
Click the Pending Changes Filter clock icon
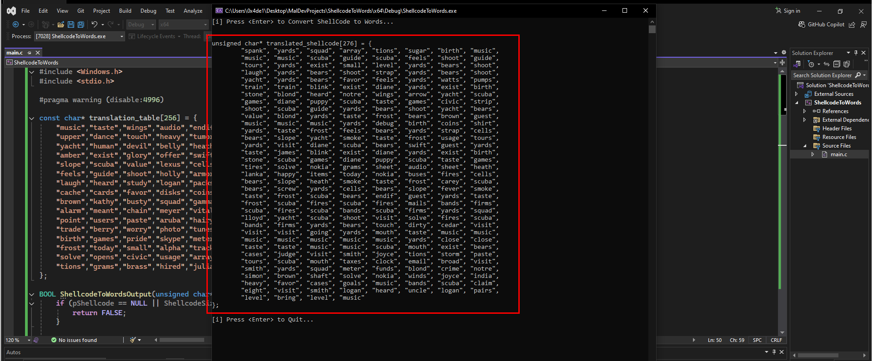point(811,64)
